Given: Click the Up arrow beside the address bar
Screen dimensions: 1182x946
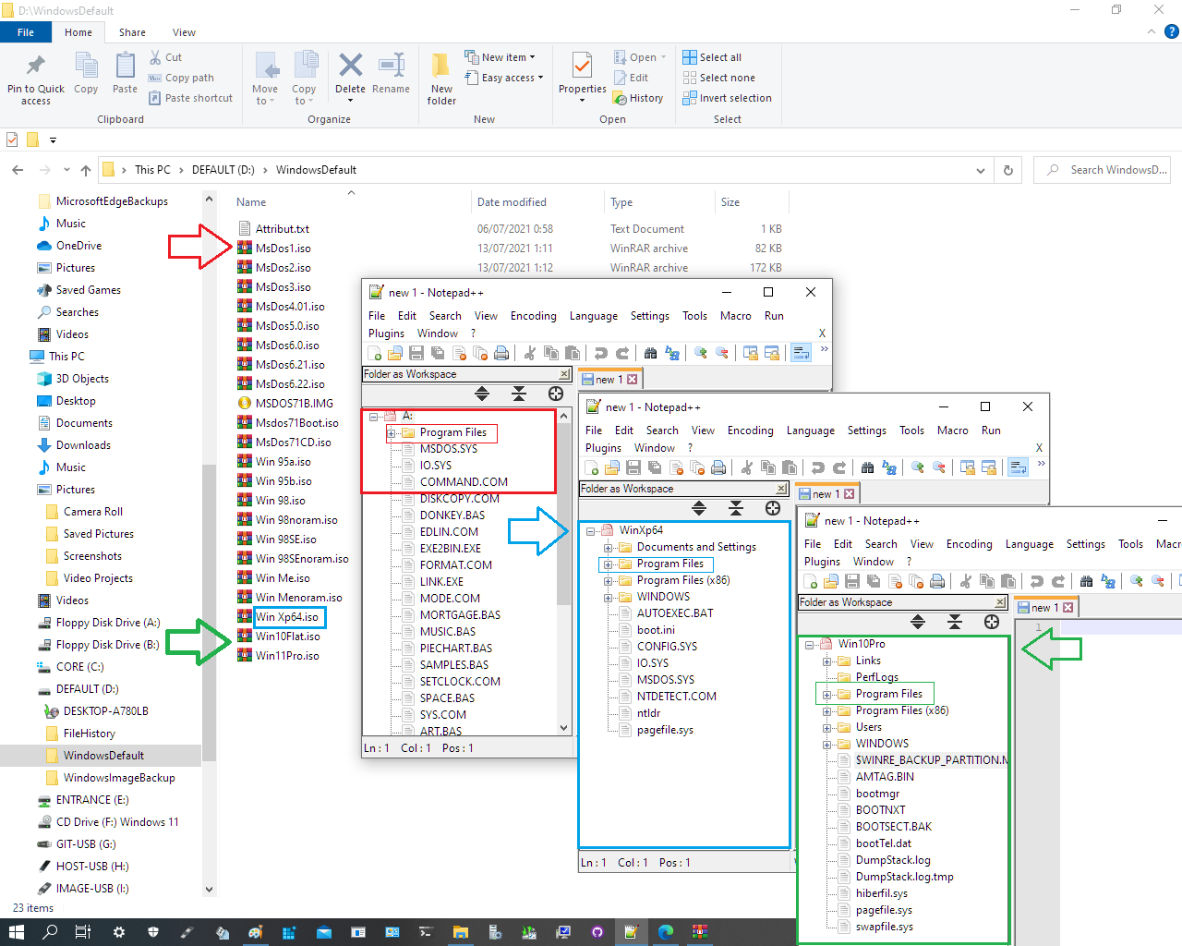Looking at the screenshot, I should (x=86, y=170).
